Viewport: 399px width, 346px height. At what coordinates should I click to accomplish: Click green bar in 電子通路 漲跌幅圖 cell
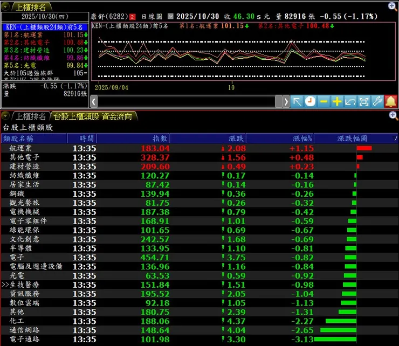click(x=335, y=339)
